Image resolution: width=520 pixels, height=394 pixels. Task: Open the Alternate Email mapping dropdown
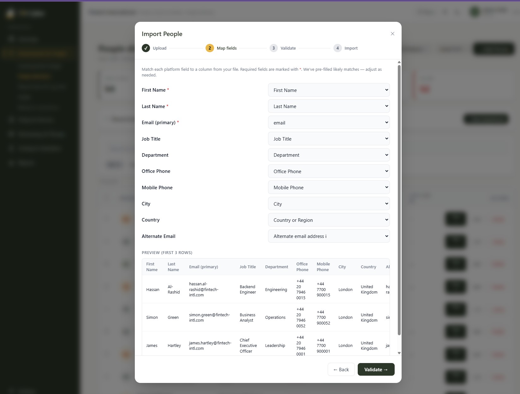pyautogui.click(x=329, y=236)
